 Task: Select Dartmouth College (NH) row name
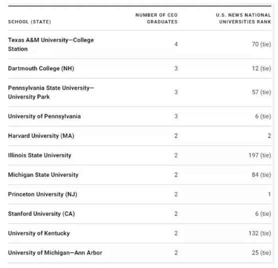click(41, 68)
